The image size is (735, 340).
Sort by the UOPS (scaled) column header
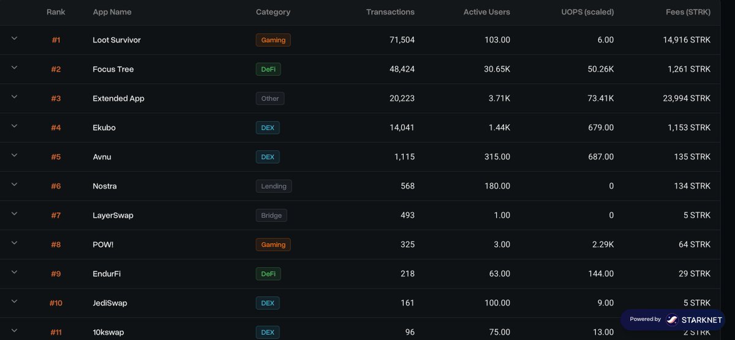587,12
